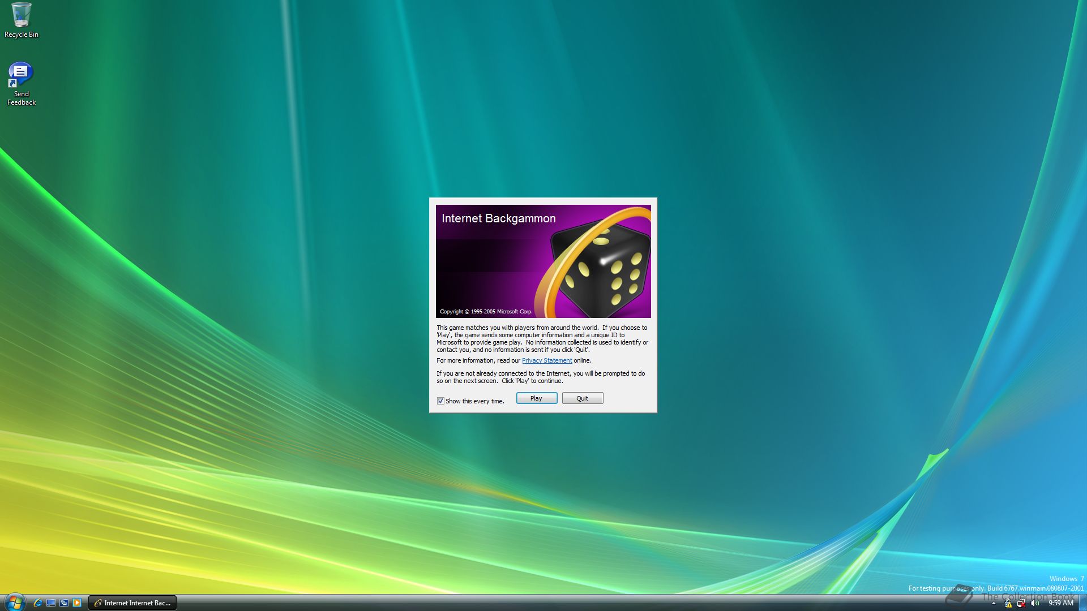Click the Play button in the Backgammon dialog
1087x611 pixels.
[536, 398]
